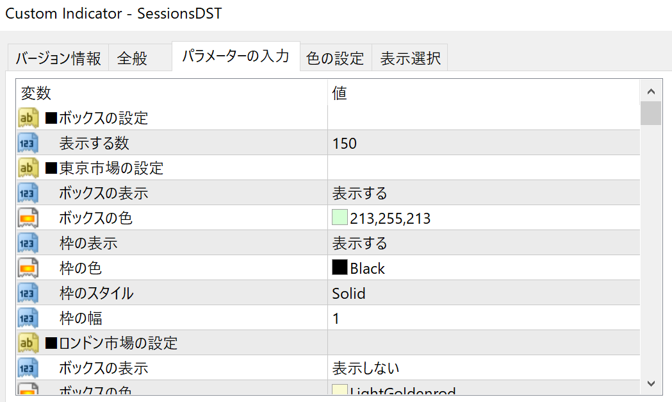Click the light green 213,255,213 color swatch
This screenshot has height=402, width=672.
tap(340, 217)
